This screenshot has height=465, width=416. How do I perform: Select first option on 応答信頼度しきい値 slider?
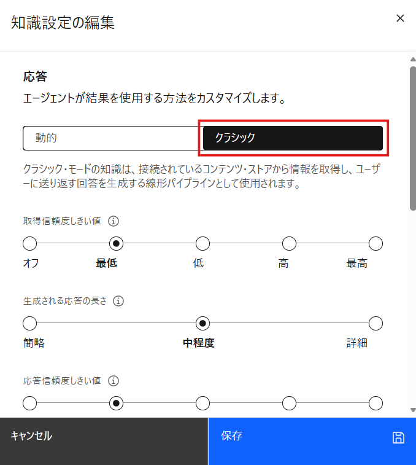(30, 404)
